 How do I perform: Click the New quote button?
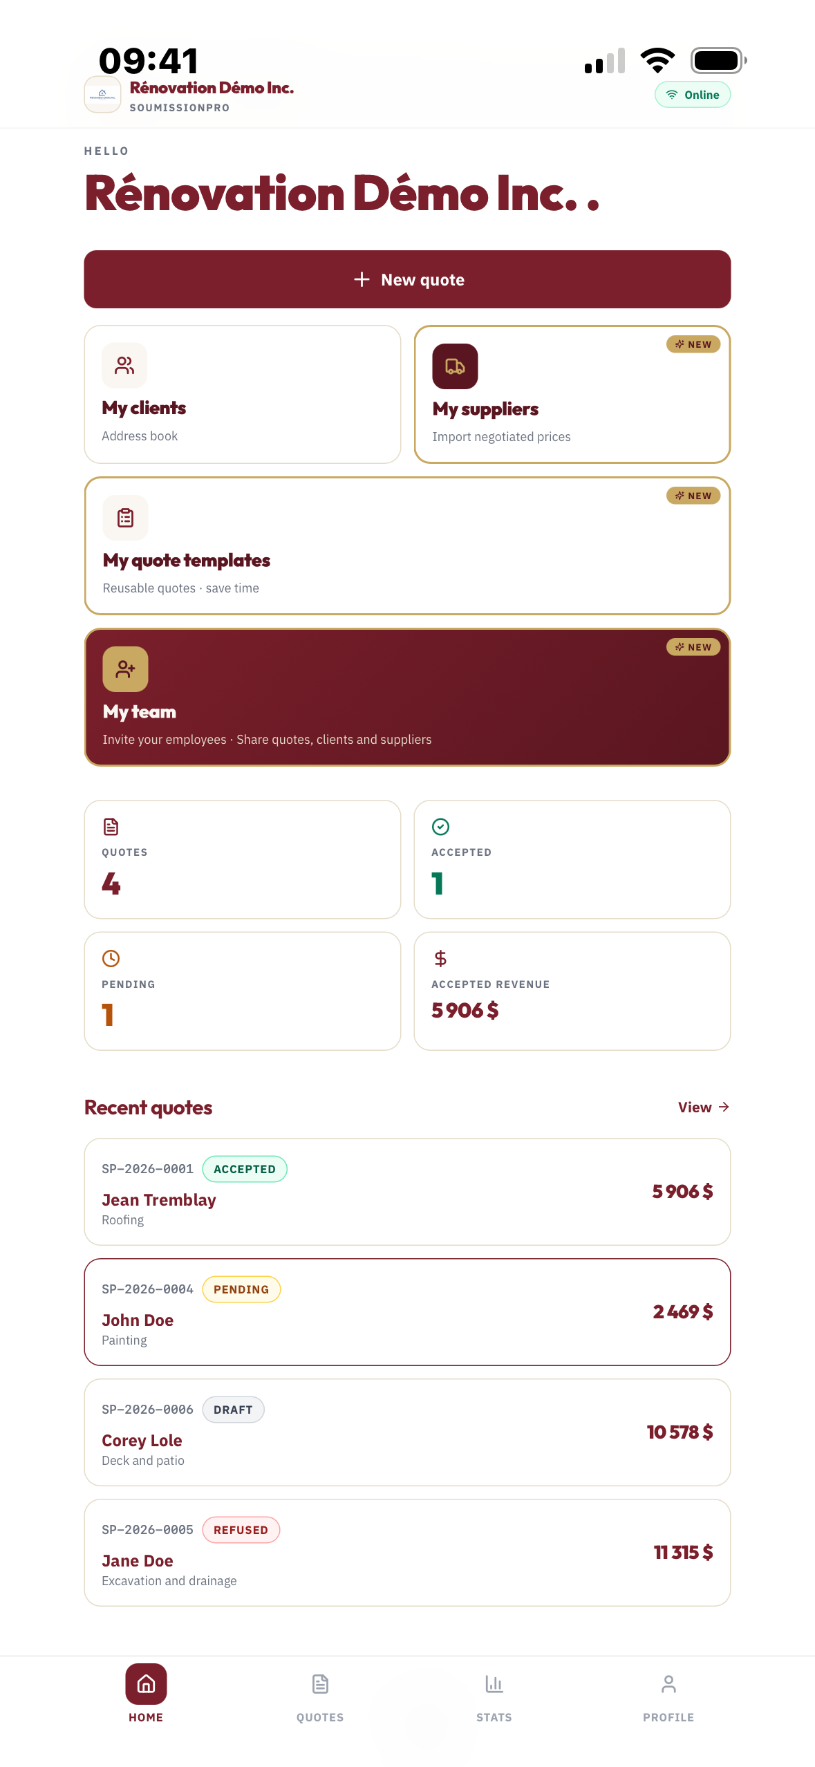407,279
